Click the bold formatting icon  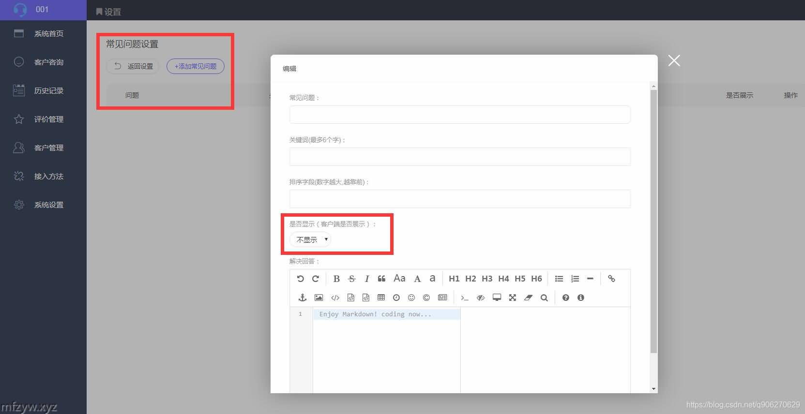point(336,279)
